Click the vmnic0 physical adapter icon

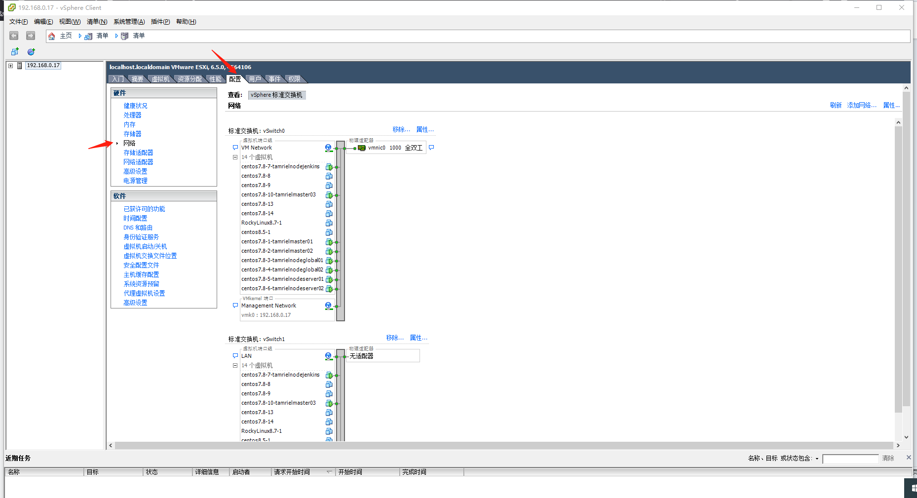click(362, 148)
